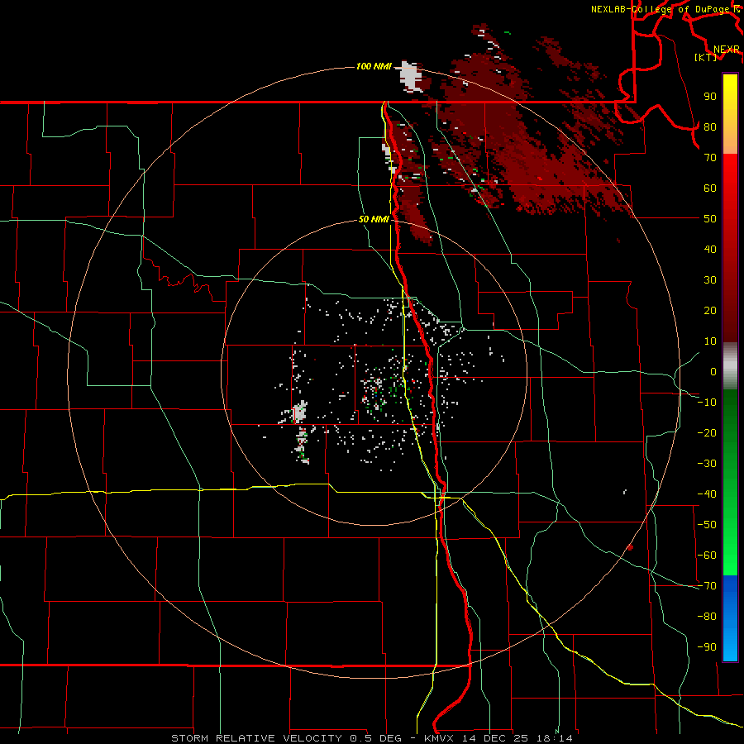Click the -70 scale value
This screenshot has height=744, width=744.
pyautogui.click(x=707, y=586)
